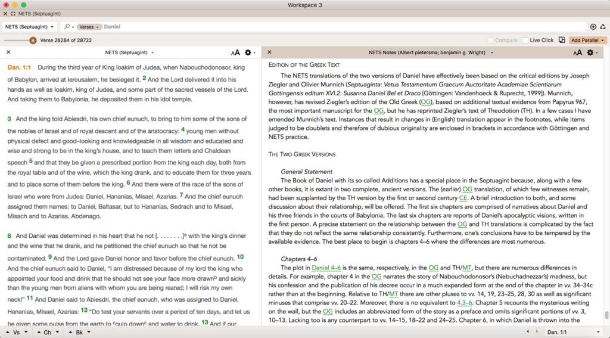
Task: Open gear settings in NETS Septuagint pane
Action: pyautogui.click(x=250, y=52)
